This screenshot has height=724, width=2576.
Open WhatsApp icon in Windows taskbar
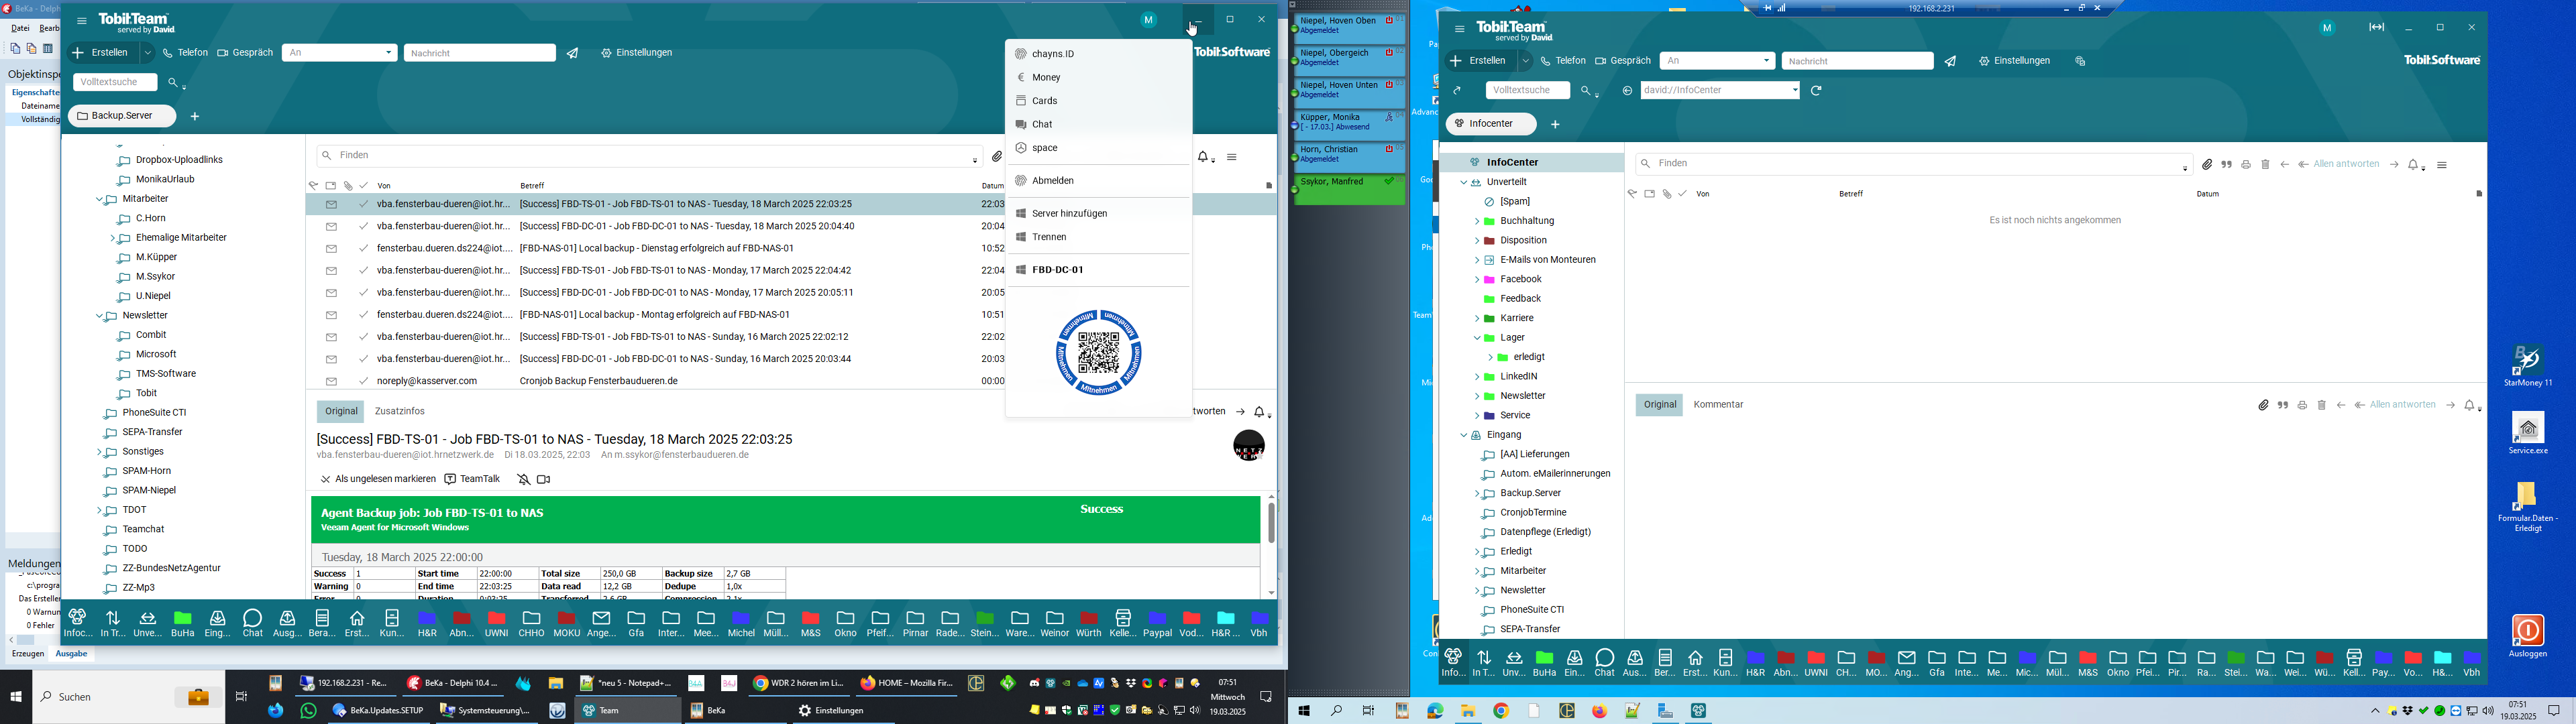309,711
